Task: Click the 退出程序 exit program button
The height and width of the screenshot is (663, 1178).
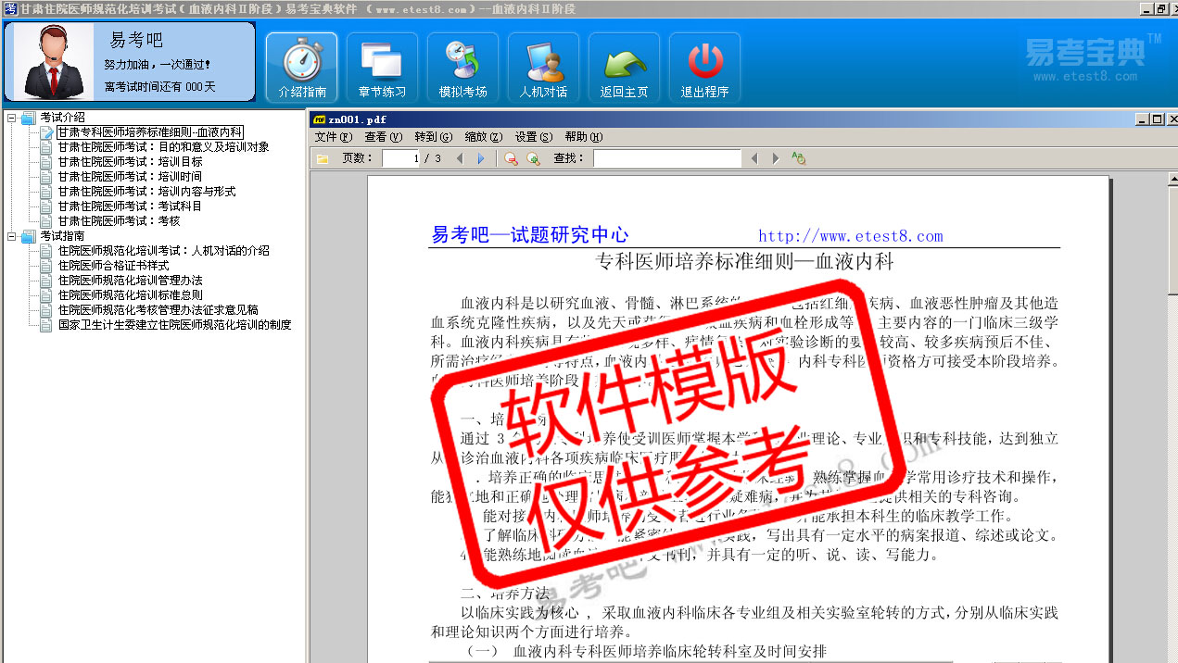Action: (704, 68)
